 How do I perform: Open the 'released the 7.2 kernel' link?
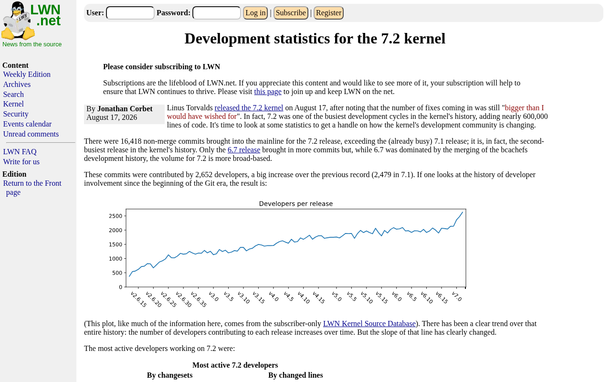tap(249, 108)
